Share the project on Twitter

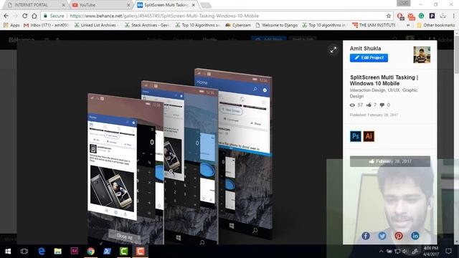382,236
